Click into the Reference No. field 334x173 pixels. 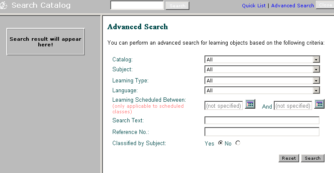pos(262,132)
